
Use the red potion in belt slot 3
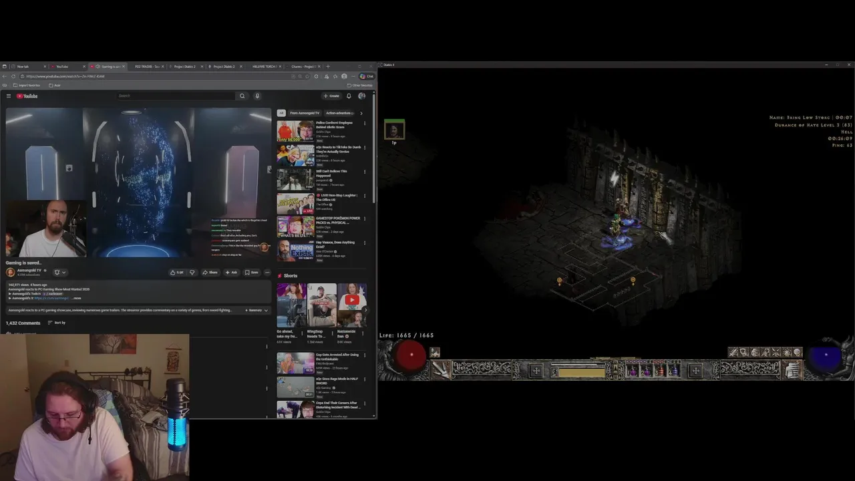click(x=660, y=369)
